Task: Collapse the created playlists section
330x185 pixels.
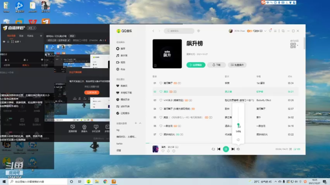Action: [140, 123]
